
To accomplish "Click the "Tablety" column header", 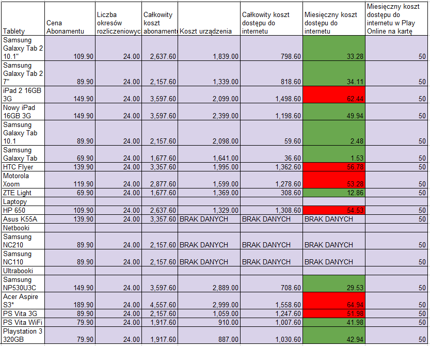I will pos(23,19).
